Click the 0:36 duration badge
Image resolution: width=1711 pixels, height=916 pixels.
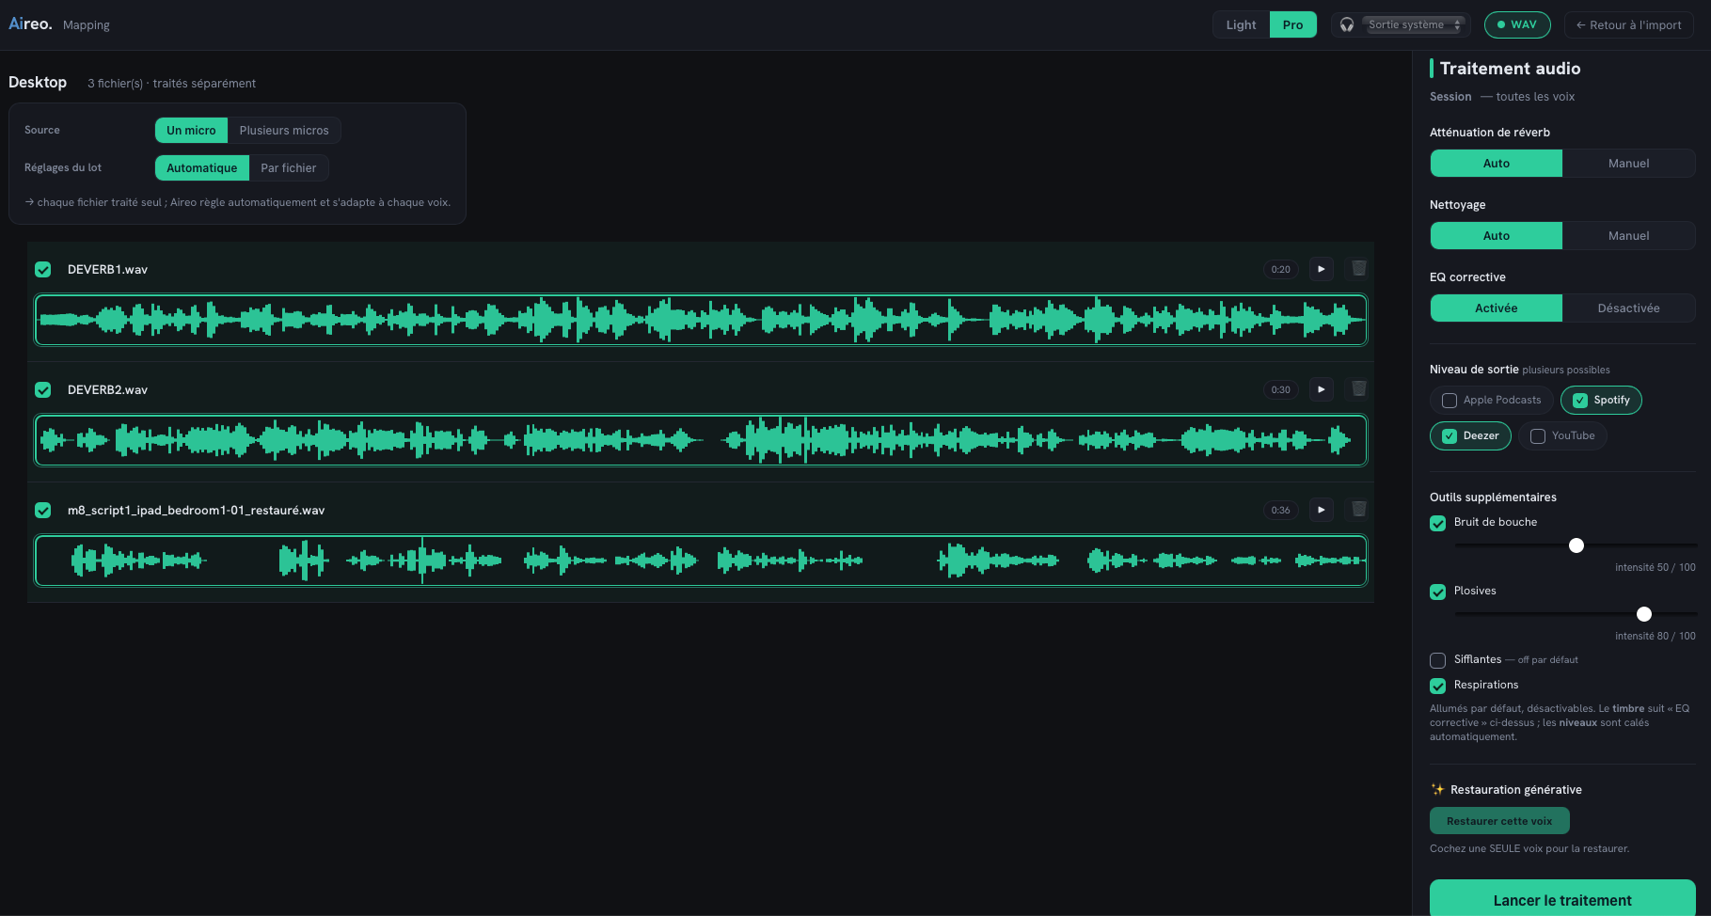pos(1281,511)
